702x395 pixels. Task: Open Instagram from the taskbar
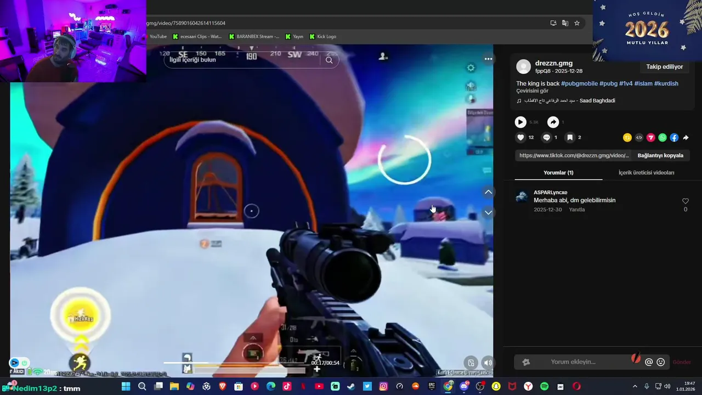click(383, 386)
